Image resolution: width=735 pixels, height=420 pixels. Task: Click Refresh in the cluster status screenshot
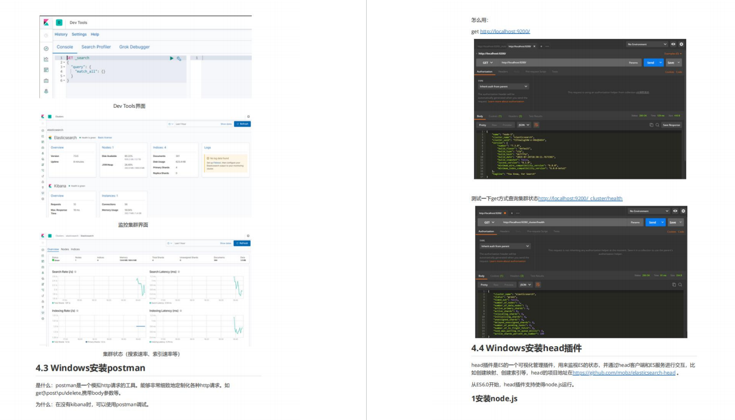tap(242, 243)
